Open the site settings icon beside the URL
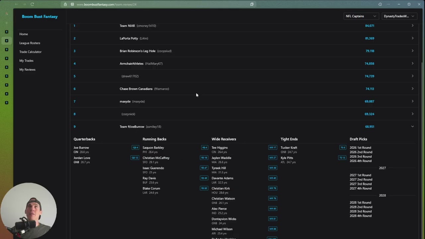This screenshot has height=239, width=425. point(72,4)
